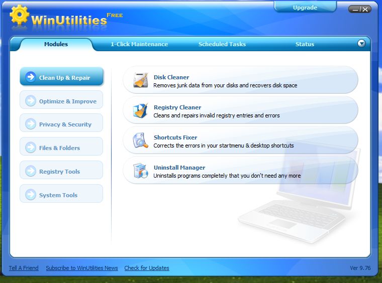Open the Shortcuts Fixer module
This screenshot has width=382, height=283.
click(241, 140)
